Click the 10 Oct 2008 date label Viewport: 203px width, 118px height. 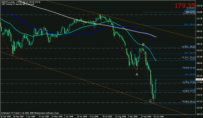coord(159,116)
